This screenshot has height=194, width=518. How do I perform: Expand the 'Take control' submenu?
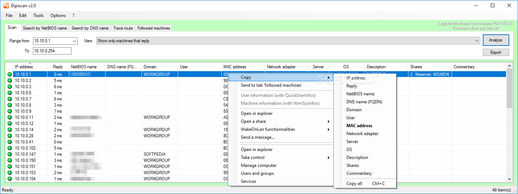pos(281,158)
